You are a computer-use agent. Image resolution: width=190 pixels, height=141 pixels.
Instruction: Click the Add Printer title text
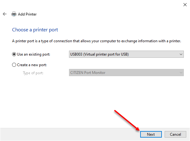[27, 14]
